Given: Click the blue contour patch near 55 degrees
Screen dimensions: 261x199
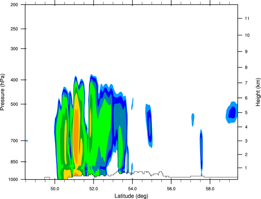Looking at the screenshot, I should pos(149,126).
